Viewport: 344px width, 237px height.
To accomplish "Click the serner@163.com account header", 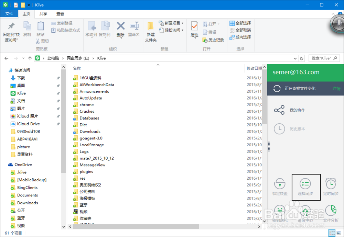I will (296, 72).
